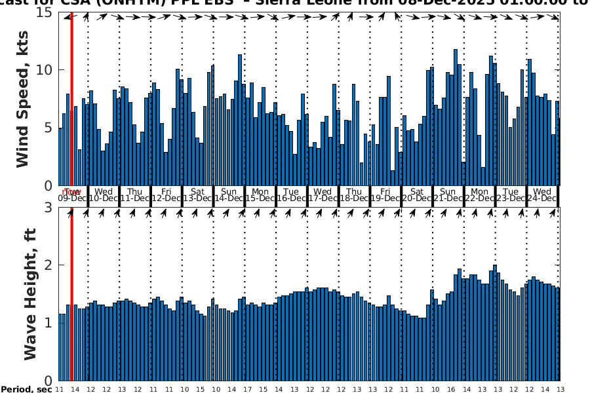
Task: Click the red current-time line in wind chart
Action: click(x=71, y=98)
